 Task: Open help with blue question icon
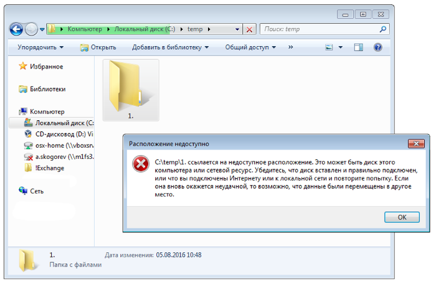tap(377, 47)
